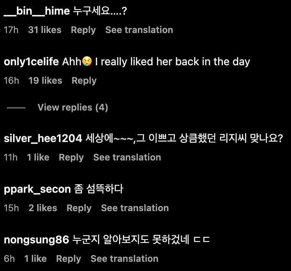Show the 19 likes on only1celife's comment
Viewport: 291px width, 271px height.
pyautogui.click(x=45, y=81)
